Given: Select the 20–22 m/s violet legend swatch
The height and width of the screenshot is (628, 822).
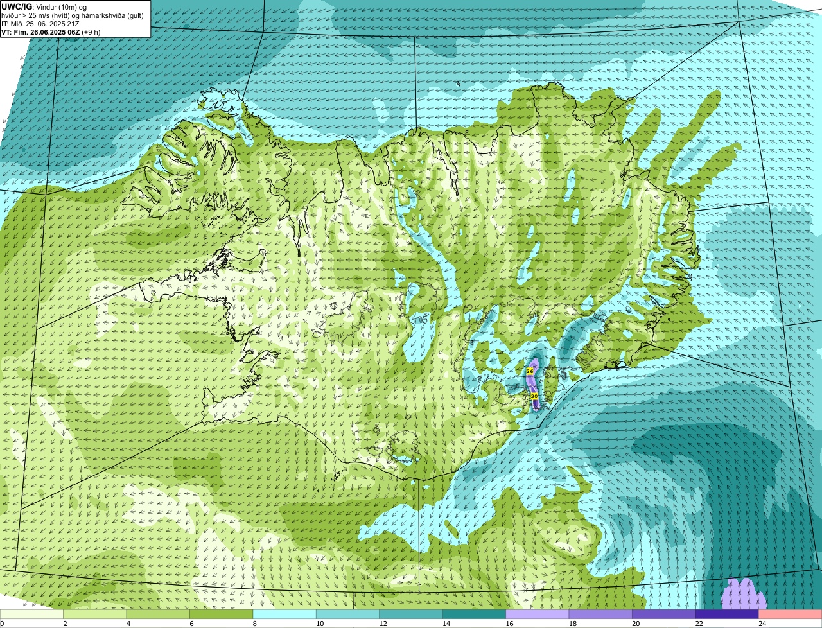Looking at the screenshot, I should [x=664, y=615].
